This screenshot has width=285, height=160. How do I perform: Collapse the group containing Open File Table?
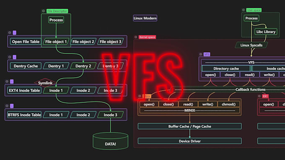[x=10, y=33]
